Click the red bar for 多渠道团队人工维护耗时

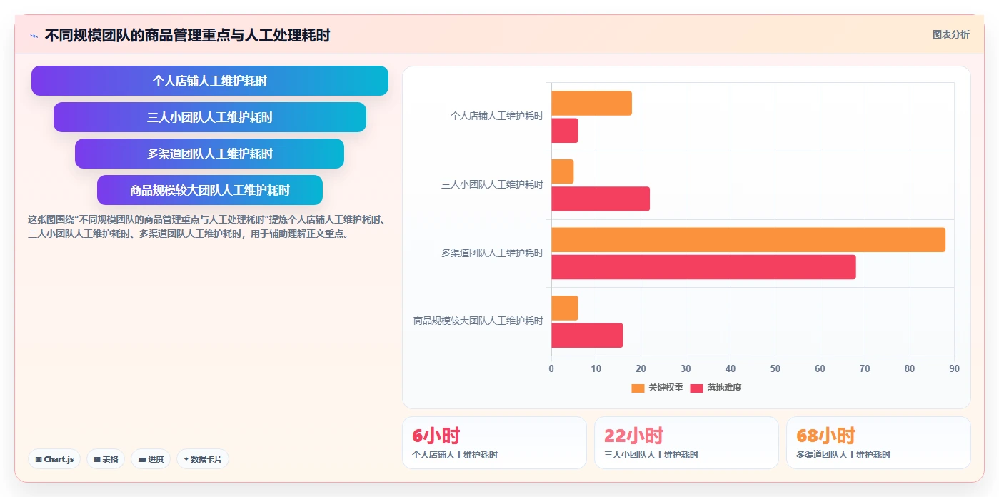703,267
